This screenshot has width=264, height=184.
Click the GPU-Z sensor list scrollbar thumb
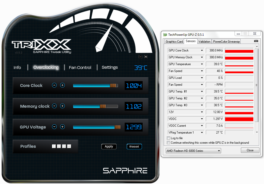[257, 85]
